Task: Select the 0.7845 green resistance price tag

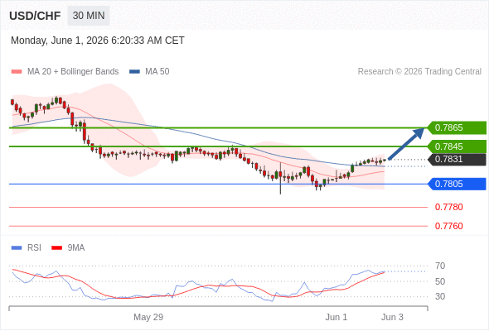Action: point(457,146)
